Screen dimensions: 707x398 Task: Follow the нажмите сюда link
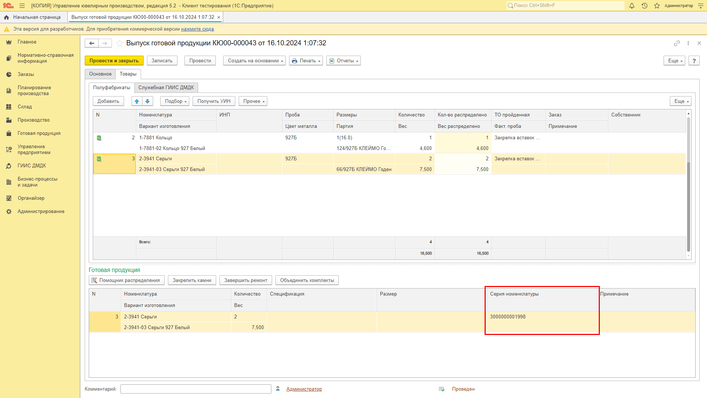[197, 29]
